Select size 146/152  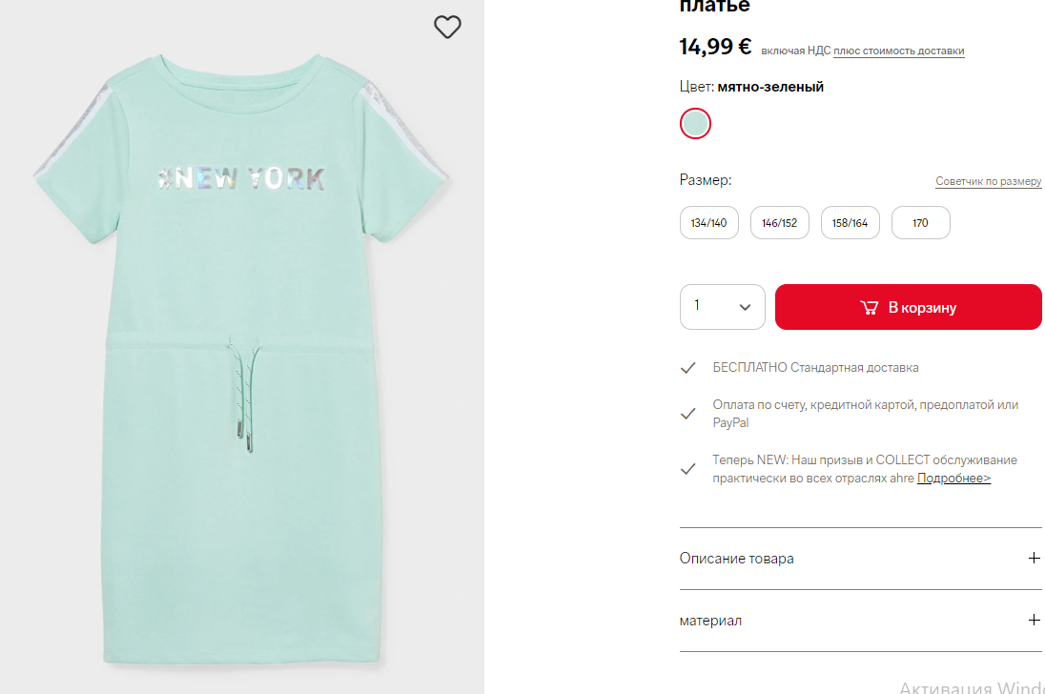coord(779,223)
